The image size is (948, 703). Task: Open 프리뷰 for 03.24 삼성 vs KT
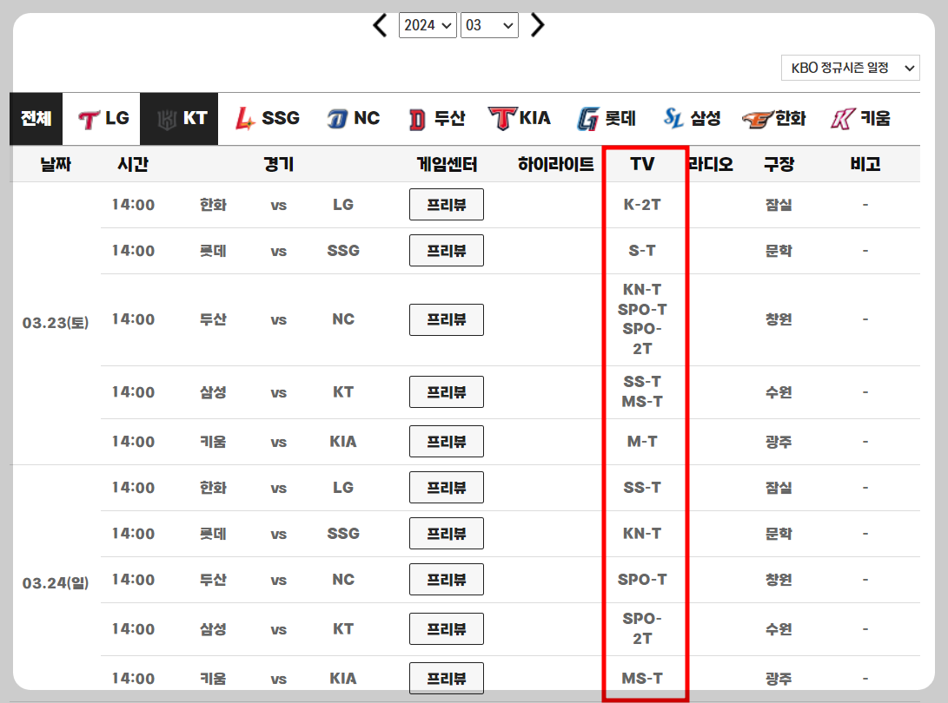tap(446, 628)
